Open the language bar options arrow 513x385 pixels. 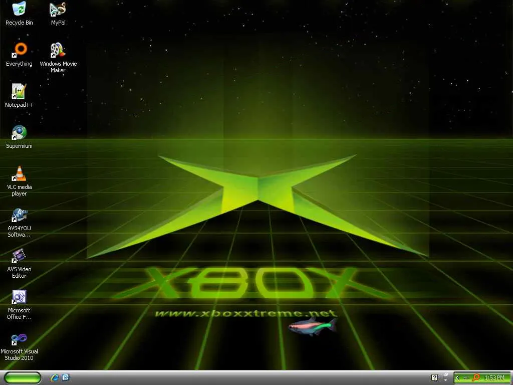point(445,380)
